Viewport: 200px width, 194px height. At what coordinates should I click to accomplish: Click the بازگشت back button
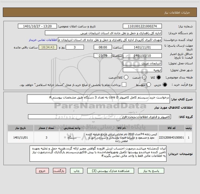pyautogui.click(x=59, y=171)
